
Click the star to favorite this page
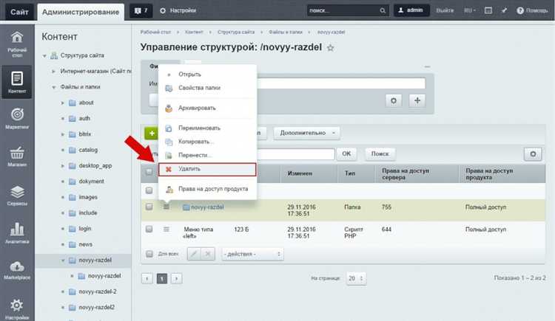[x=331, y=47]
